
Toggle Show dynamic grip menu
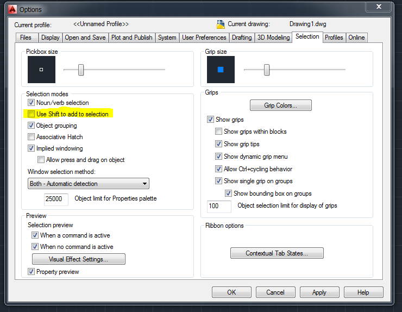click(x=218, y=156)
